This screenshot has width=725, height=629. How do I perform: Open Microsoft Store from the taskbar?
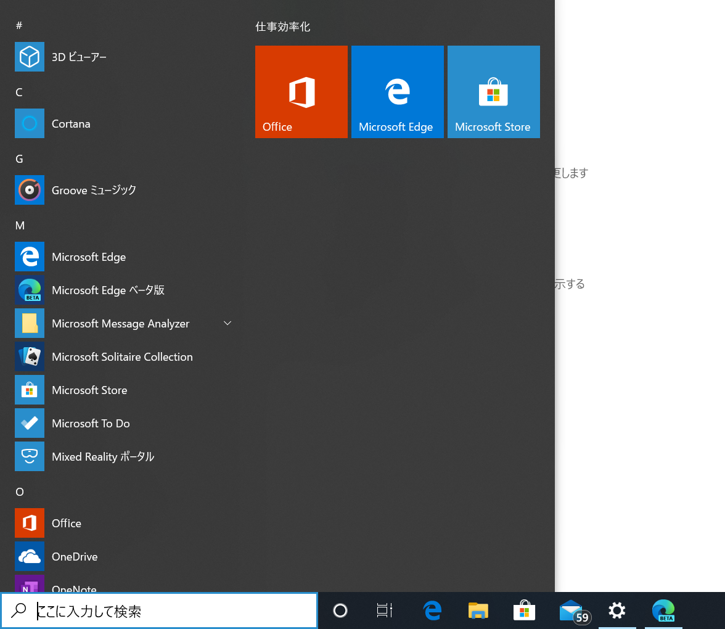click(x=524, y=610)
